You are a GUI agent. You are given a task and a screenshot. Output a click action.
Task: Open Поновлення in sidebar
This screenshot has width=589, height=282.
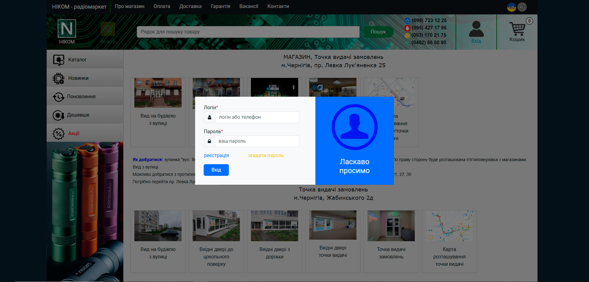click(x=85, y=96)
